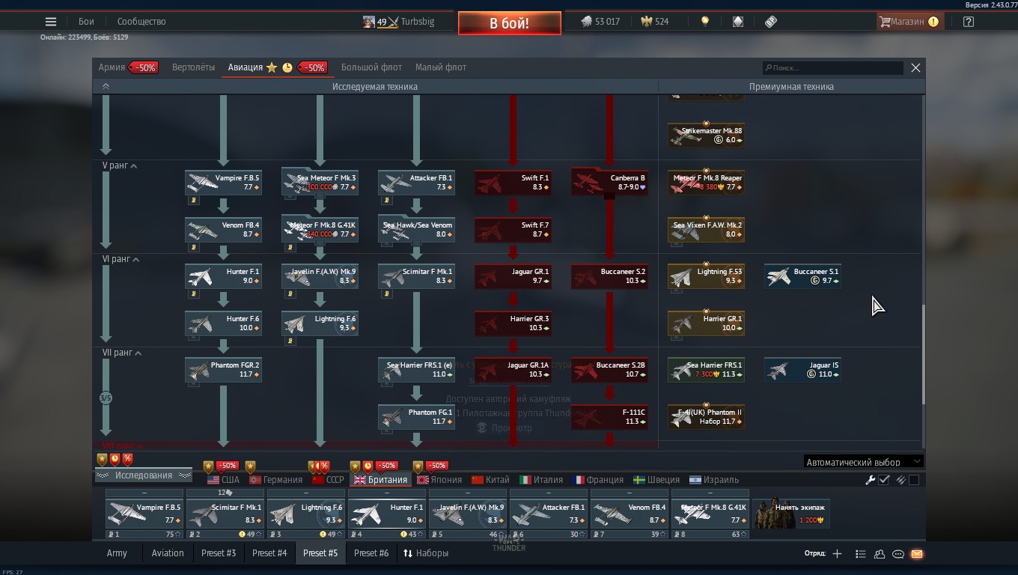Select the Германия nation tab

[275, 480]
